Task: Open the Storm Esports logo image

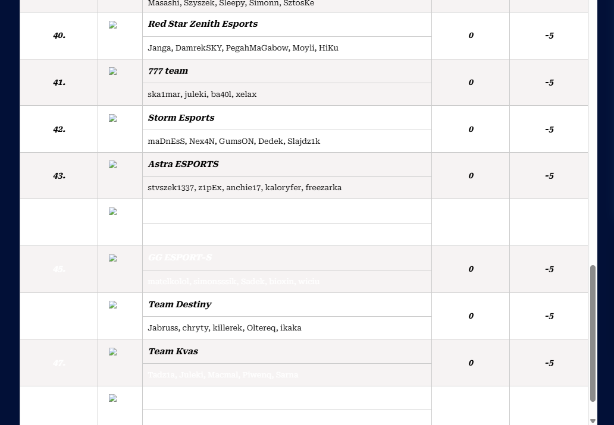Action: 112,118
